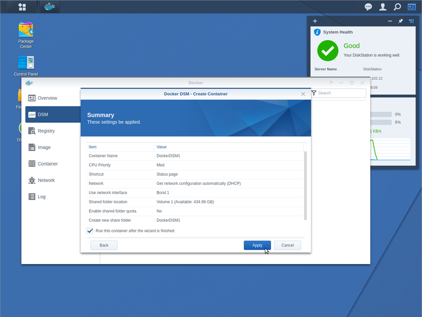Minimize the widget panel with dash icon

point(390,21)
